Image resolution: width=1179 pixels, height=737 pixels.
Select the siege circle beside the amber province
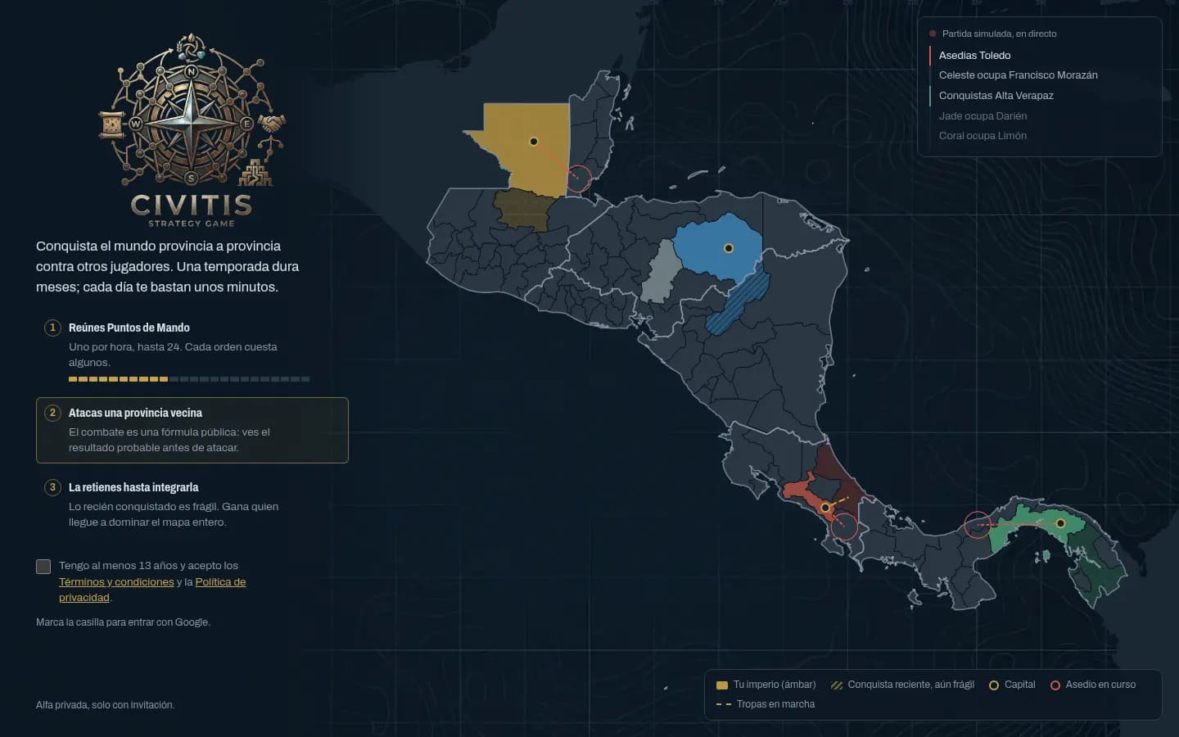[x=579, y=179]
